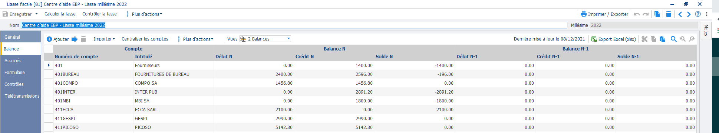Click the Imprimer / Exporter printer button

(604, 14)
